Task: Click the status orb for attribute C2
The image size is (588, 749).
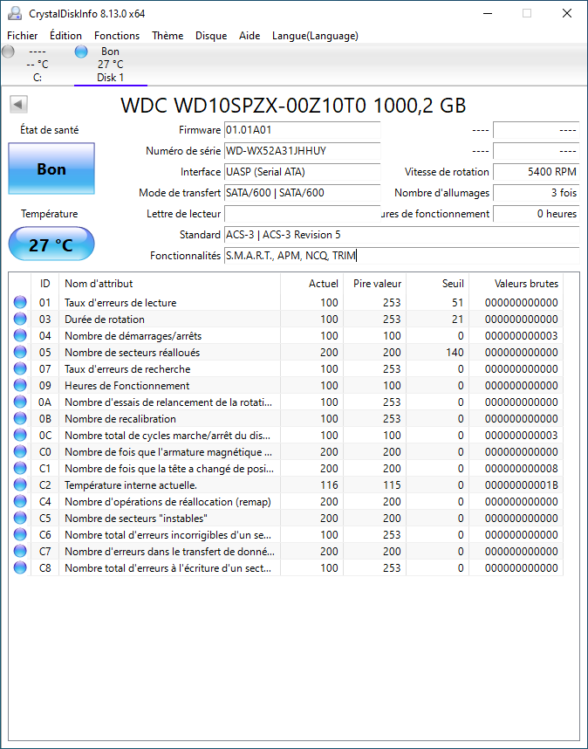Action: click(x=20, y=484)
